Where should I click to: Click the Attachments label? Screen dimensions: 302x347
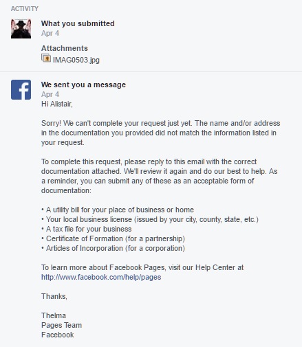[65, 48]
